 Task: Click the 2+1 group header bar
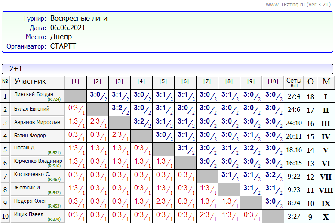pos(167,68)
